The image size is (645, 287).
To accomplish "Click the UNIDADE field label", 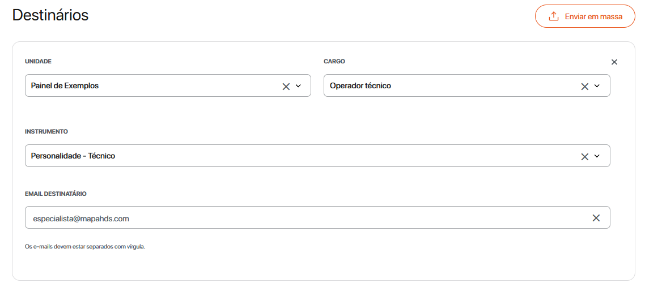I will coord(39,61).
